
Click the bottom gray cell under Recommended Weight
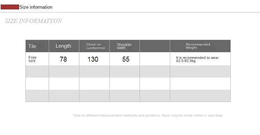click(x=200, y=96)
